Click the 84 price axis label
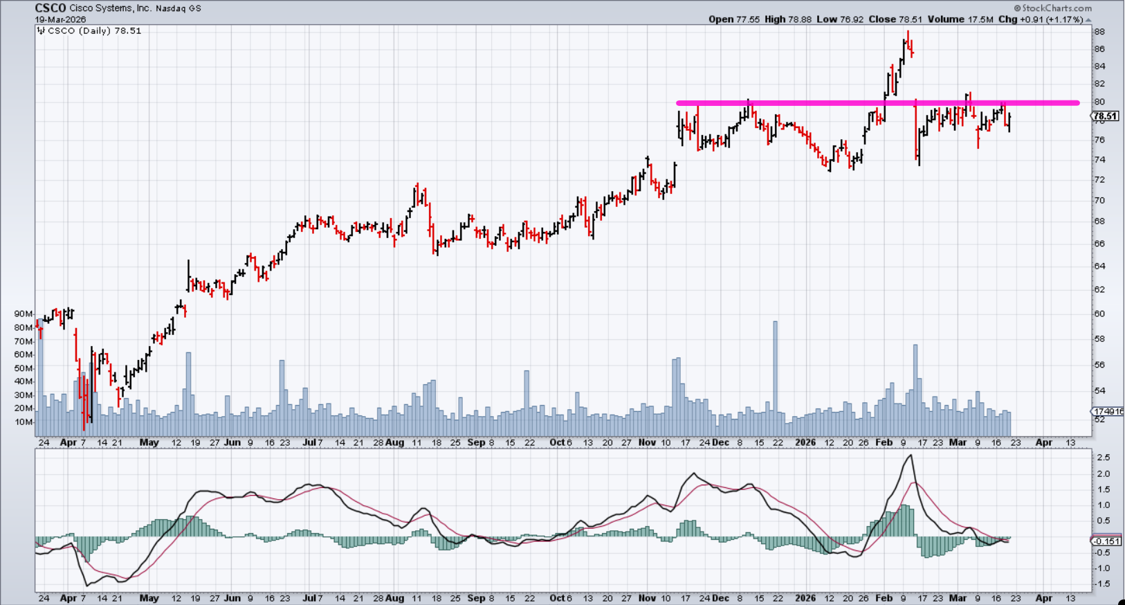The height and width of the screenshot is (605, 1125). pyautogui.click(x=1099, y=66)
